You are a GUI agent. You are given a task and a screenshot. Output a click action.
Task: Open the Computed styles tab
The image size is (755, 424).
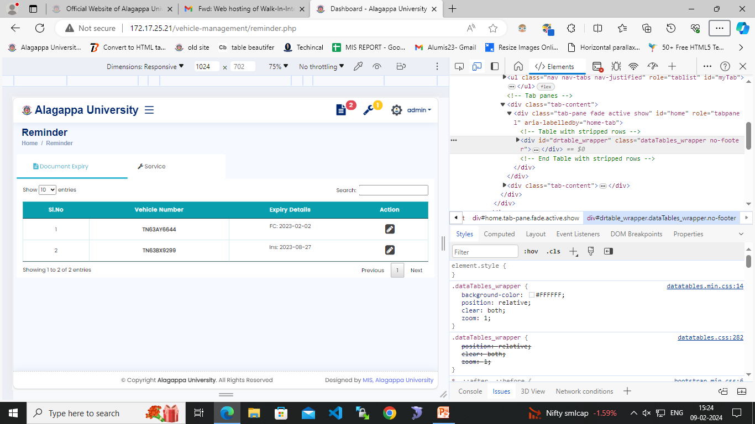click(x=499, y=234)
